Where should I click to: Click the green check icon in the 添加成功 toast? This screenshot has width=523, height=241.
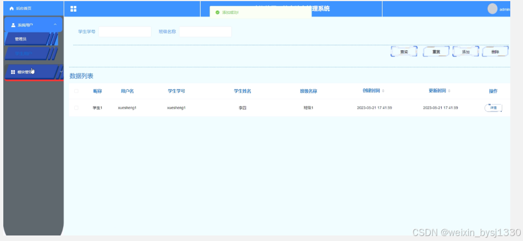(217, 12)
